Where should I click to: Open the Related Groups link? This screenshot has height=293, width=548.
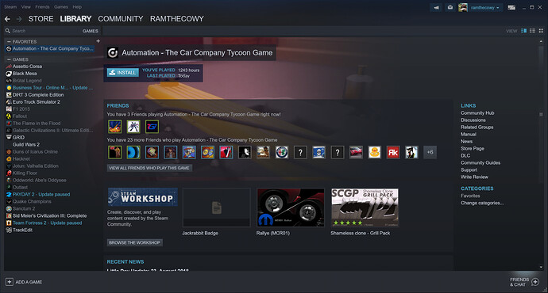coord(477,127)
